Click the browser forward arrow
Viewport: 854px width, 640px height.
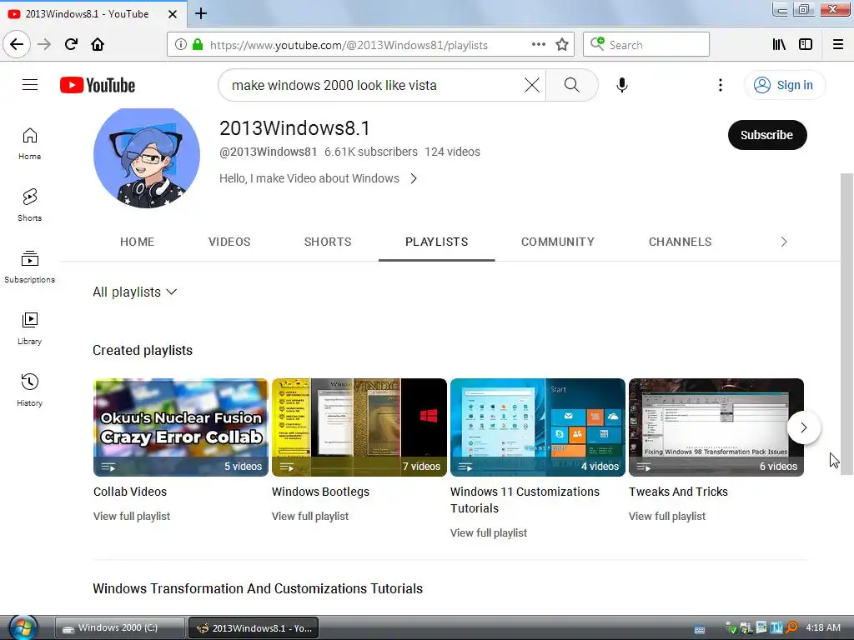[44, 44]
